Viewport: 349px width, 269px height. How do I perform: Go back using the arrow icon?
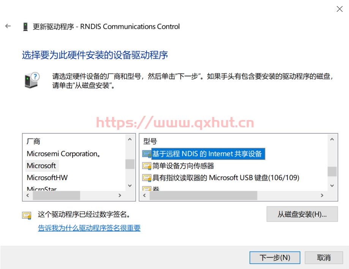pyautogui.click(x=8, y=26)
